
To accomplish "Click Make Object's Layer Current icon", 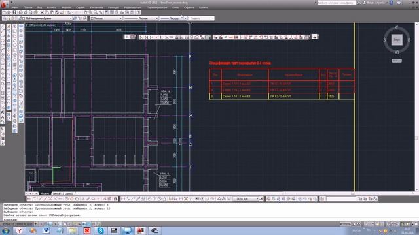I will (x=75, y=18).
